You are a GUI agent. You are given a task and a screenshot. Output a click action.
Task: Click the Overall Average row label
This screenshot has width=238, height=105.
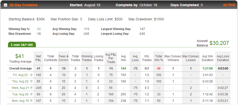pos(20,69)
